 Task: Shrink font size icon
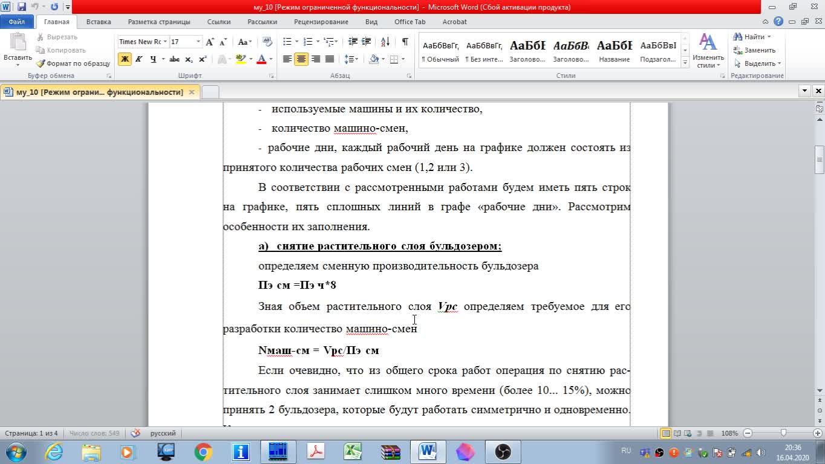click(223, 42)
